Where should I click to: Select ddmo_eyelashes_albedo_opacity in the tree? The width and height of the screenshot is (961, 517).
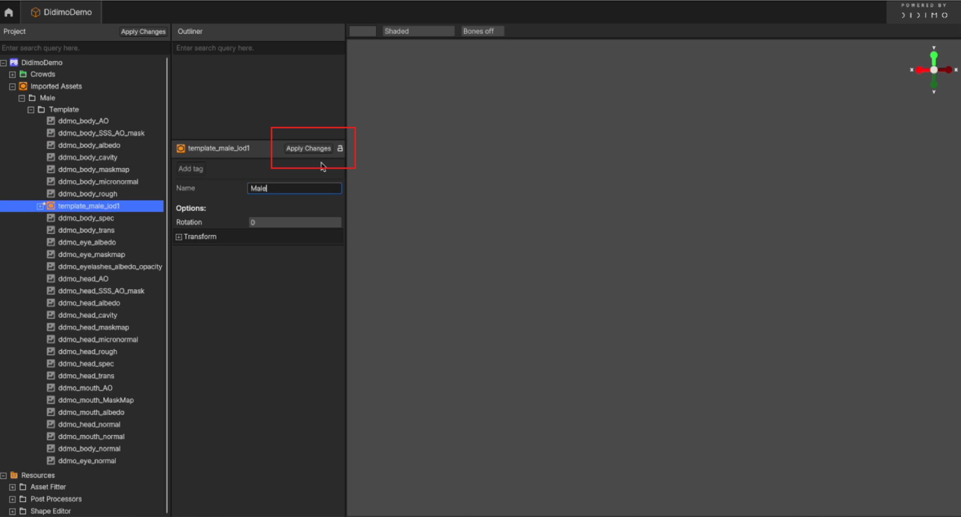110,266
